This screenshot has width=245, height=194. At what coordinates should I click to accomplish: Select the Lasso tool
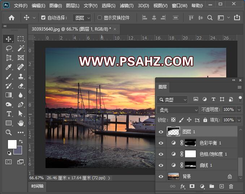click(9, 48)
